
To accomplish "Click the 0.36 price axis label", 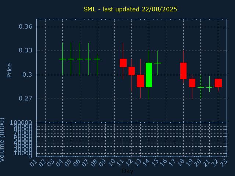I will click(25, 27).
